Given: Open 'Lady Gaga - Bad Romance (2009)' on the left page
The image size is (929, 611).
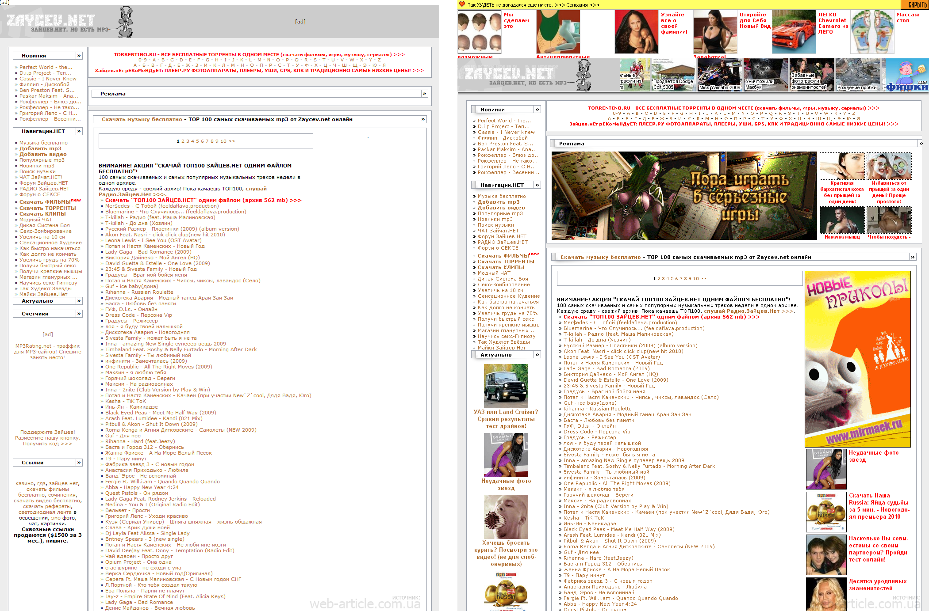Looking at the screenshot, I should coord(148,252).
